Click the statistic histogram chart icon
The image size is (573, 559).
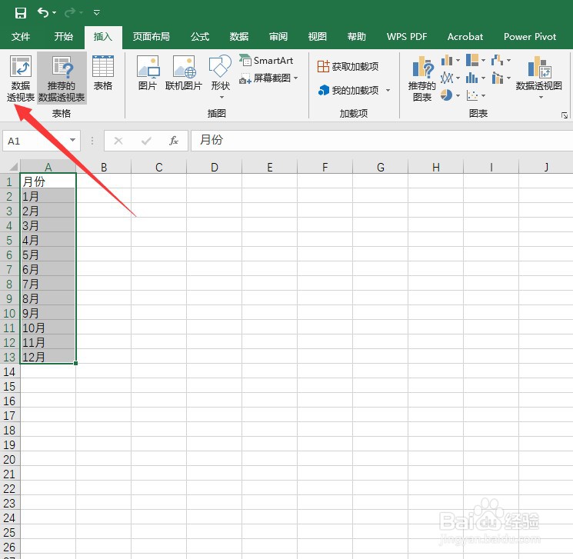click(x=471, y=78)
